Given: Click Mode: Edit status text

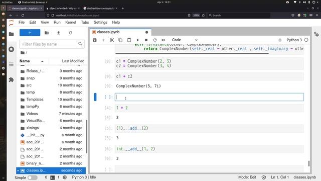Looking at the screenshot, I should pyautogui.click(x=247, y=177).
